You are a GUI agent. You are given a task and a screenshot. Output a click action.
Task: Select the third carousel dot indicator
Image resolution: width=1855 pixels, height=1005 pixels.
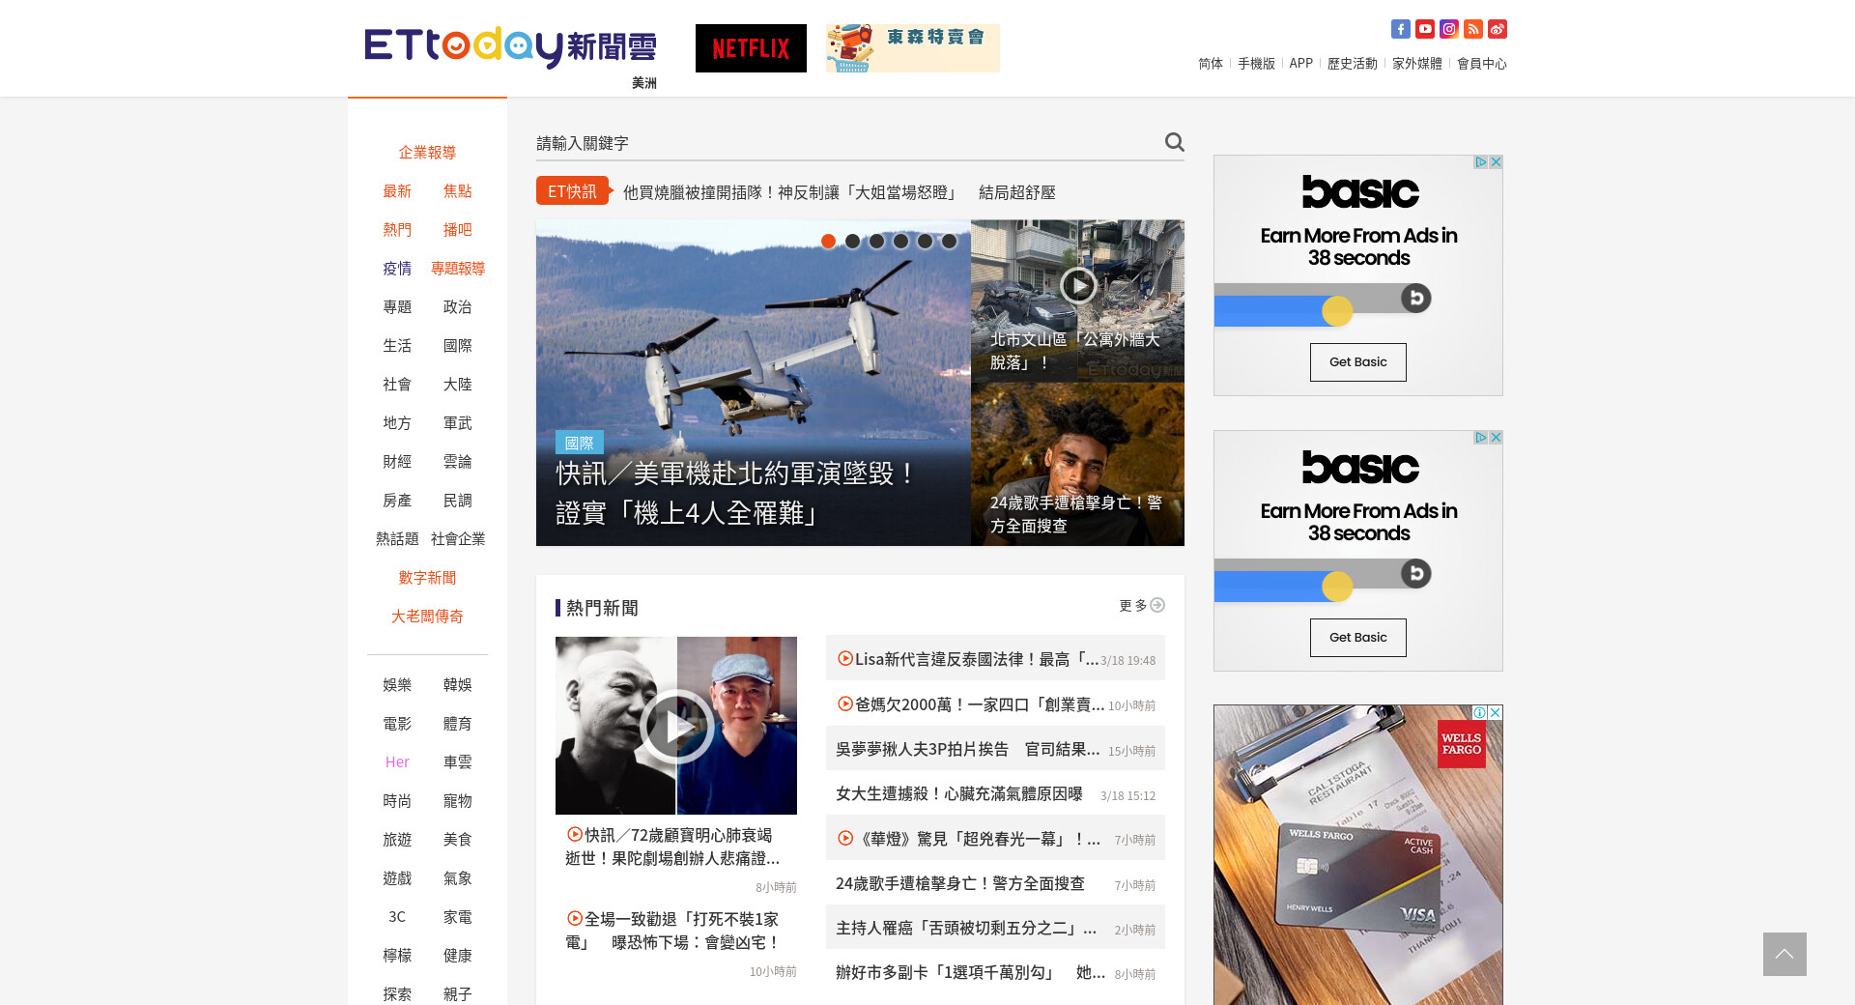coord(876,242)
